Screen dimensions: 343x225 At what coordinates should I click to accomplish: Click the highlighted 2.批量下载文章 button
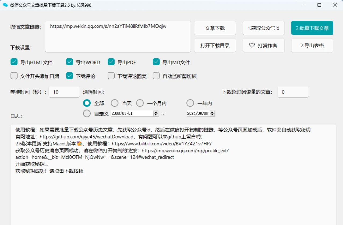point(312,28)
